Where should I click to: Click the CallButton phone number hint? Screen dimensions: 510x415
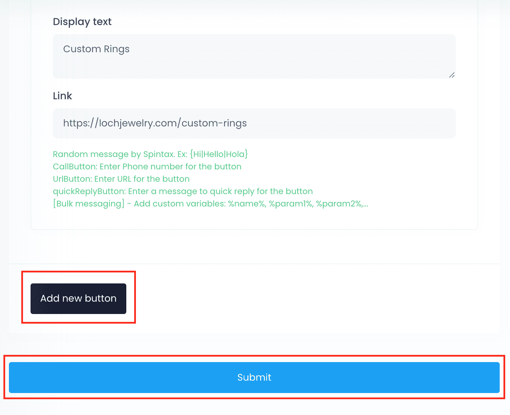(x=147, y=167)
